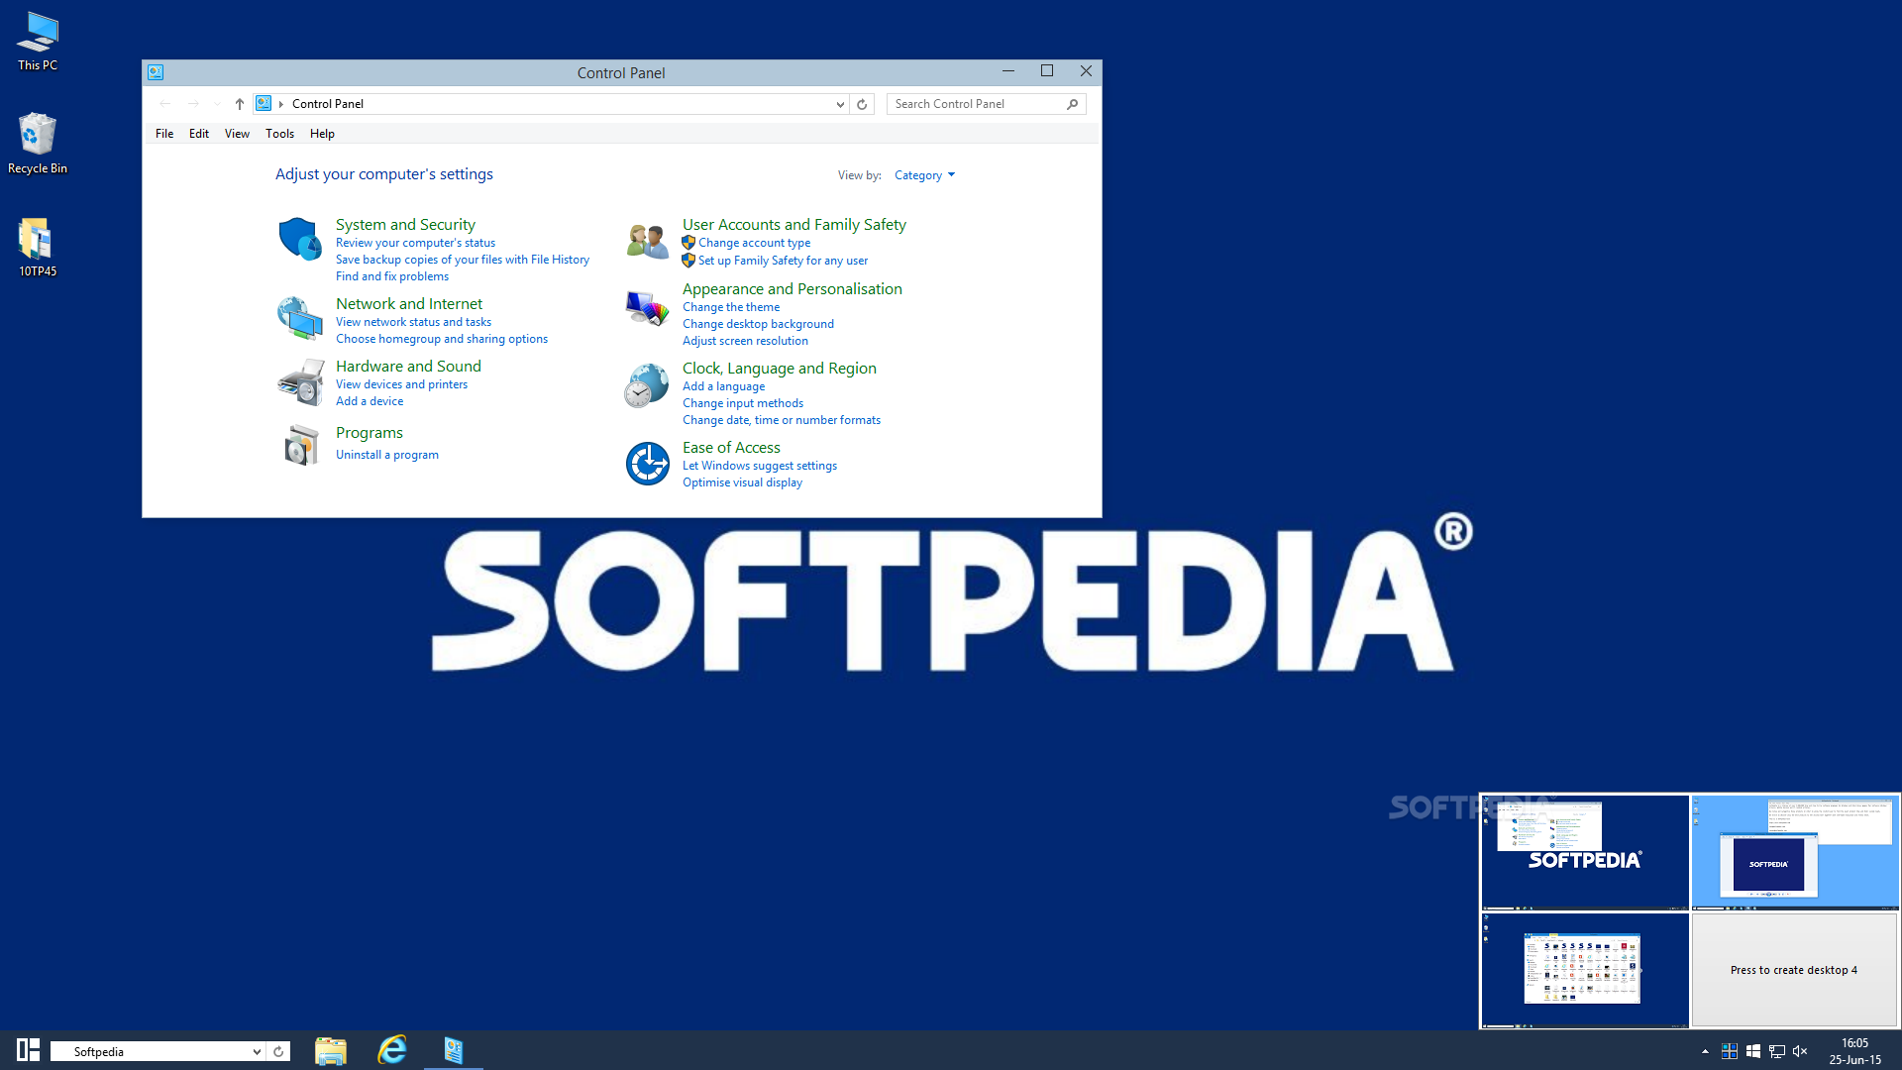Open File Explorer from the taskbar

coord(330,1050)
